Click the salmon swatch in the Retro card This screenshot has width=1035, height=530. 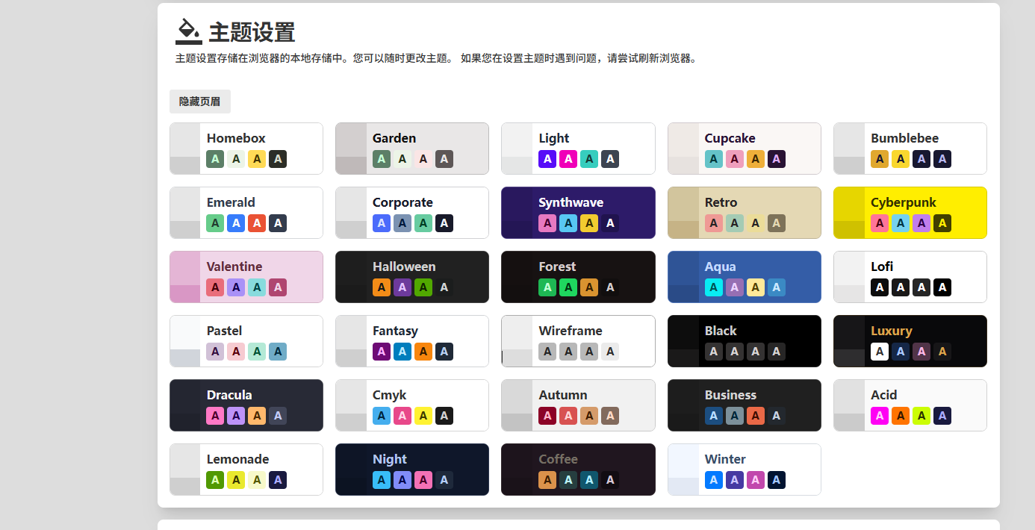click(x=713, y=223)
